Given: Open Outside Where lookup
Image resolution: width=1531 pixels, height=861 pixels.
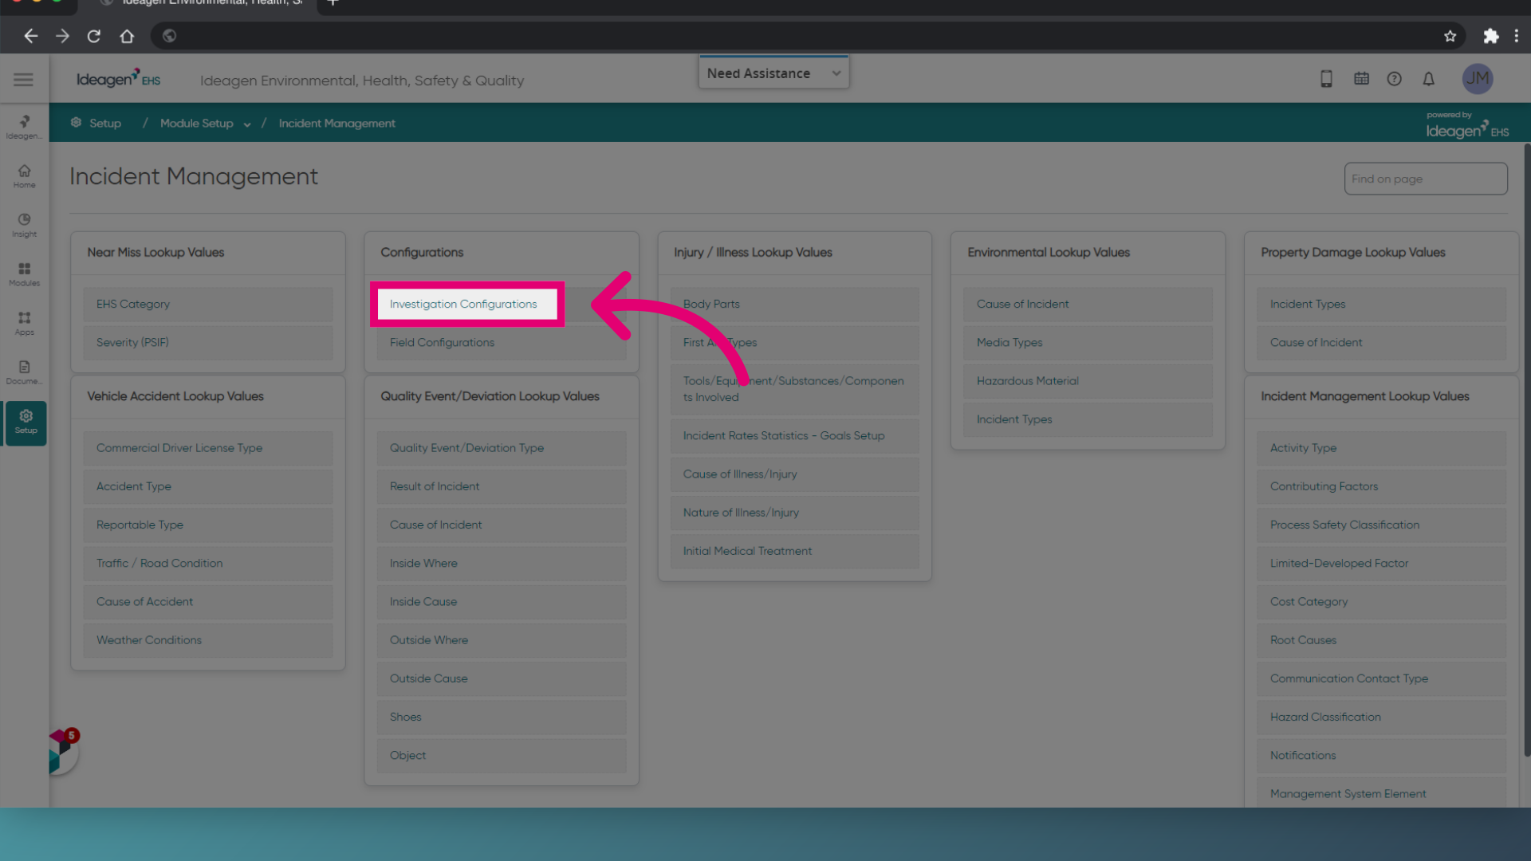Looking at the screenshot, I should pyautogui.click(x=501, y=640).
